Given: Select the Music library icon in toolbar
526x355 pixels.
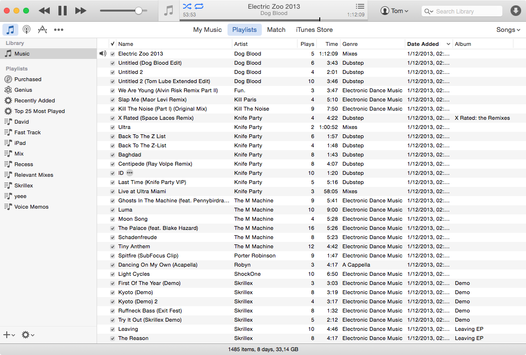Looking at the screenshot, I should point(11,29).
